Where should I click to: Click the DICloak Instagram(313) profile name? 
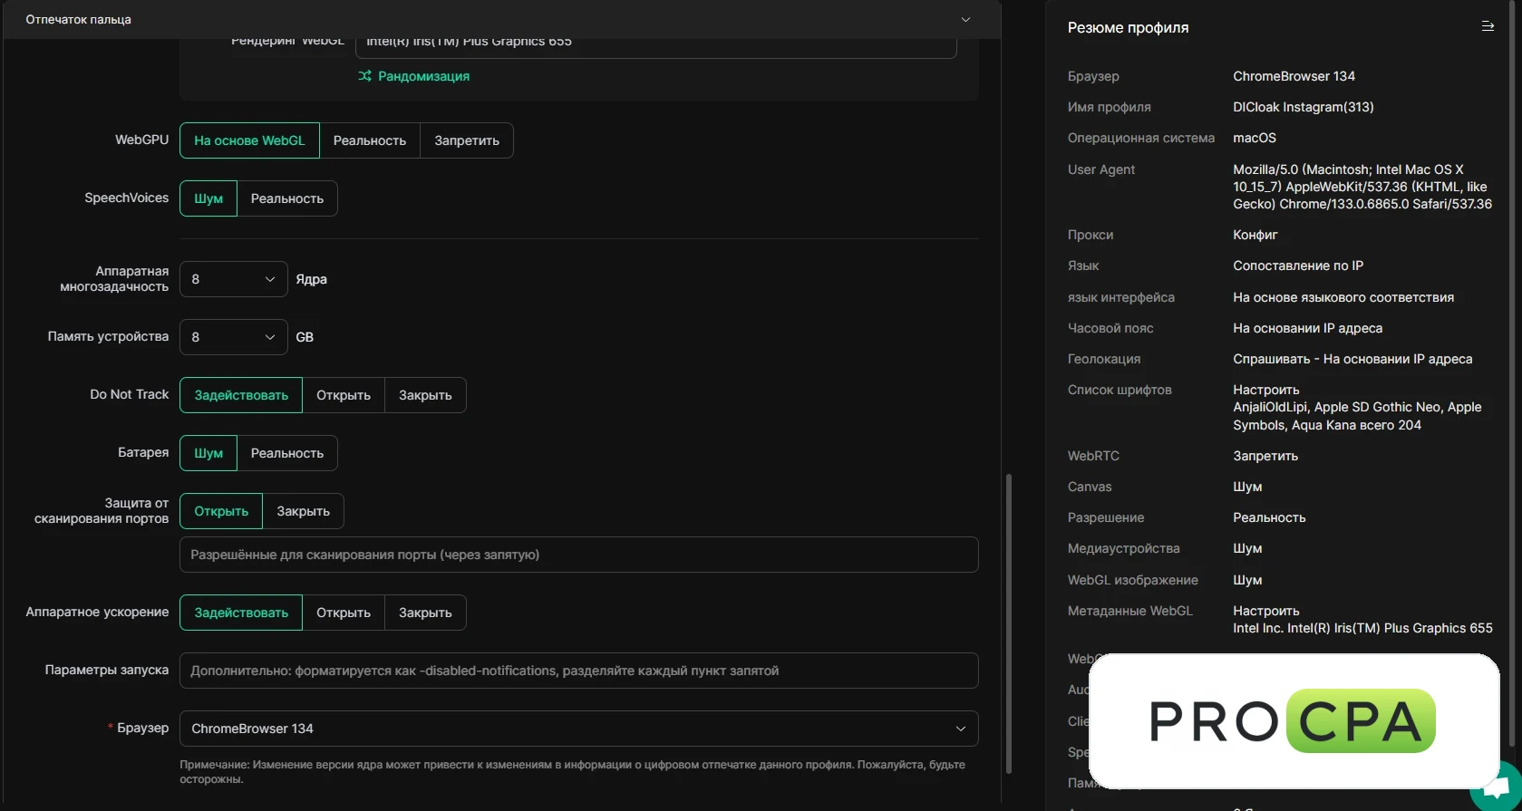(1304, 107)
